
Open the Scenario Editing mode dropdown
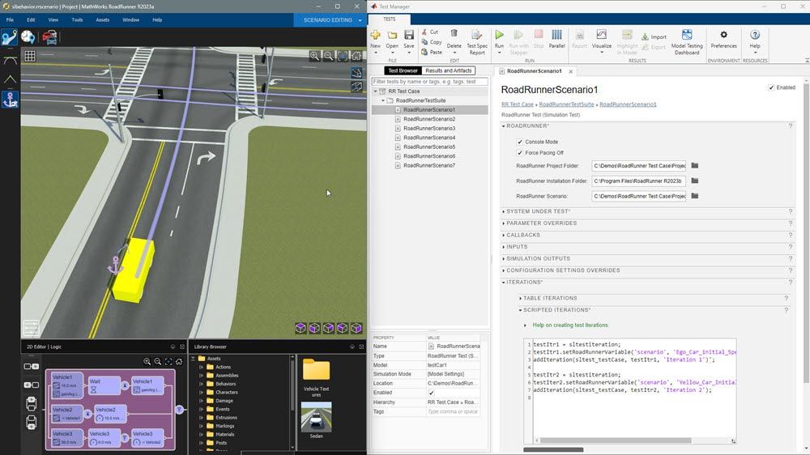(360, 19)
